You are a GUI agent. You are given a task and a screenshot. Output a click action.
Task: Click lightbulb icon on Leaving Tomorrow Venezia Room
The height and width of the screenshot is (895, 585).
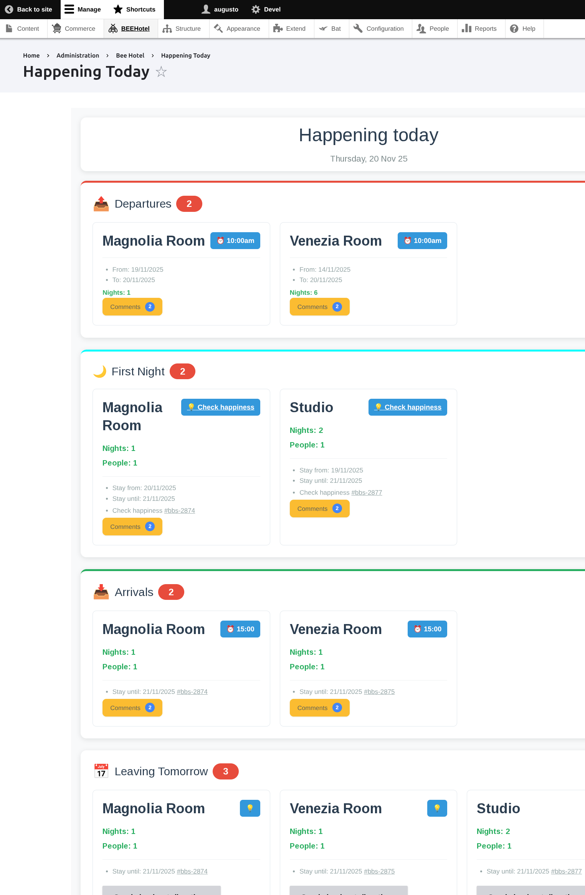coord(437,808)
